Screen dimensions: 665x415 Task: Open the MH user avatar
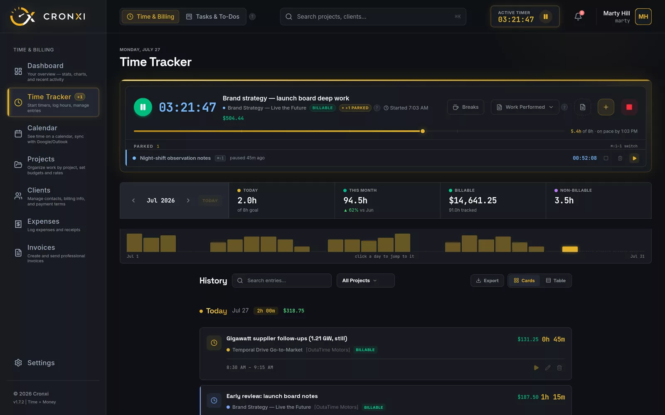click(x=643, y=17)
